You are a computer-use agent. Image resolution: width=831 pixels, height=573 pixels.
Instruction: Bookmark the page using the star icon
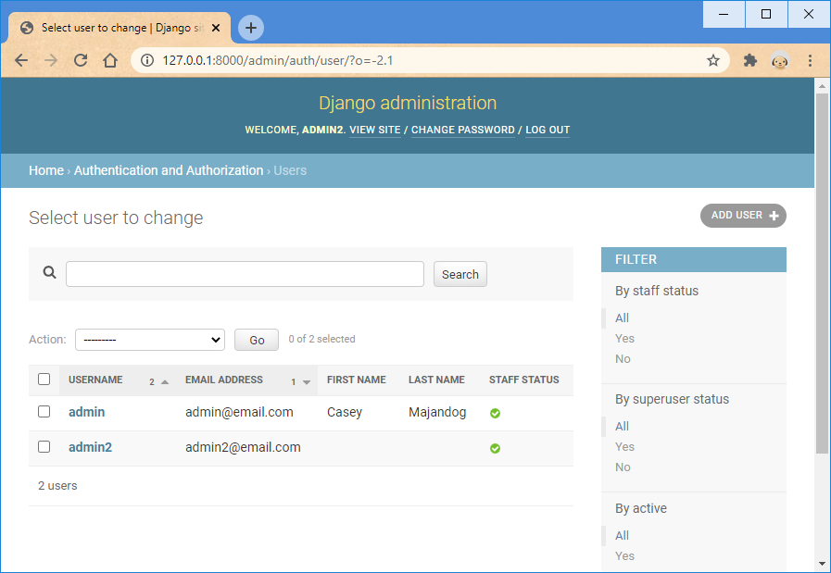point(713,59)
